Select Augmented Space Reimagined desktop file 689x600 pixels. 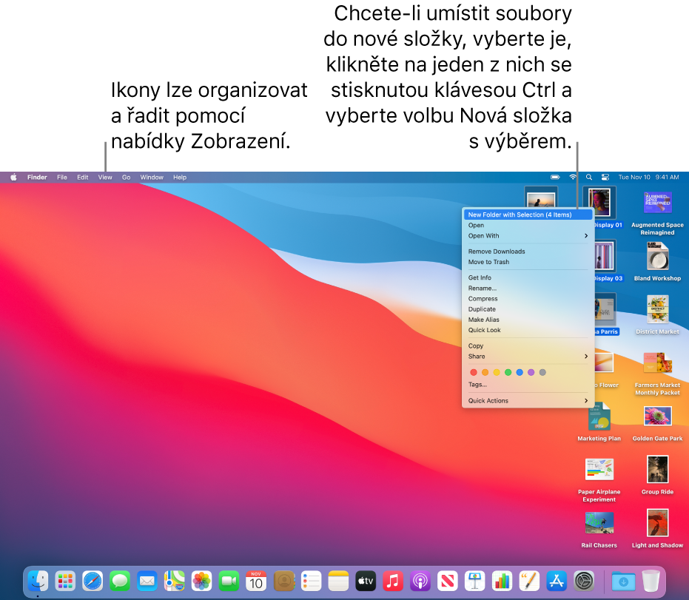click(x=657, y=212)
